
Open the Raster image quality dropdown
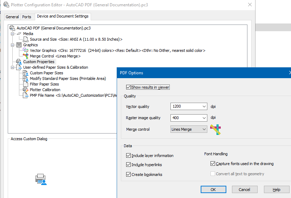[204, 118]
